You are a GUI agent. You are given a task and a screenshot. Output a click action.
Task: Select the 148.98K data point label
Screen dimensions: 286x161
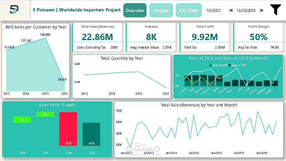[x=45, y=35]
